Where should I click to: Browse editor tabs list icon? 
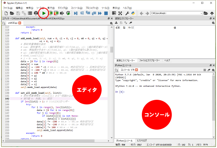4,23
